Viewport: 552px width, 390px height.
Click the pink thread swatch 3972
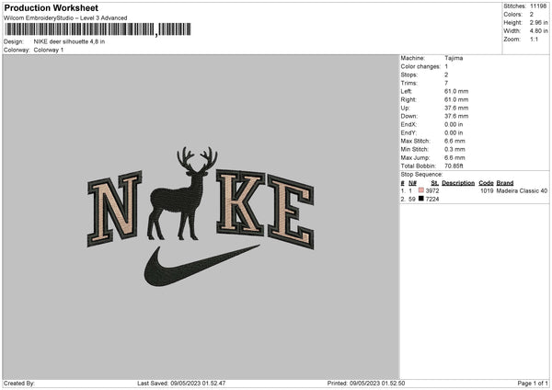point(421,190)
